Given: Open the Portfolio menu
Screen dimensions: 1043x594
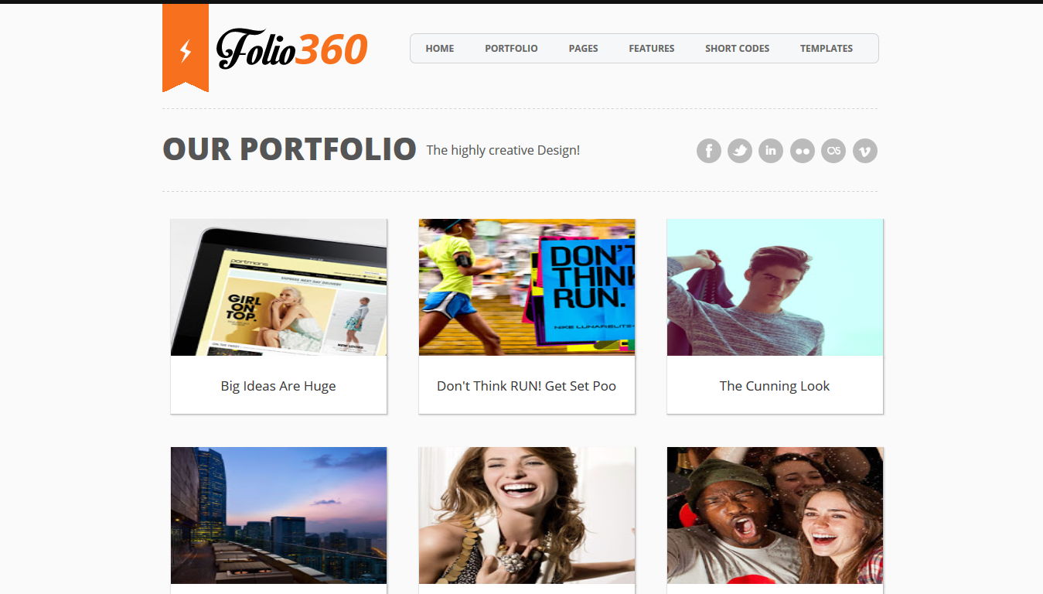Looking at the screenshot, I should (511, 48).
